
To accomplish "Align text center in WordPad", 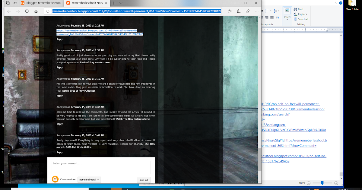I will [262, 17].
